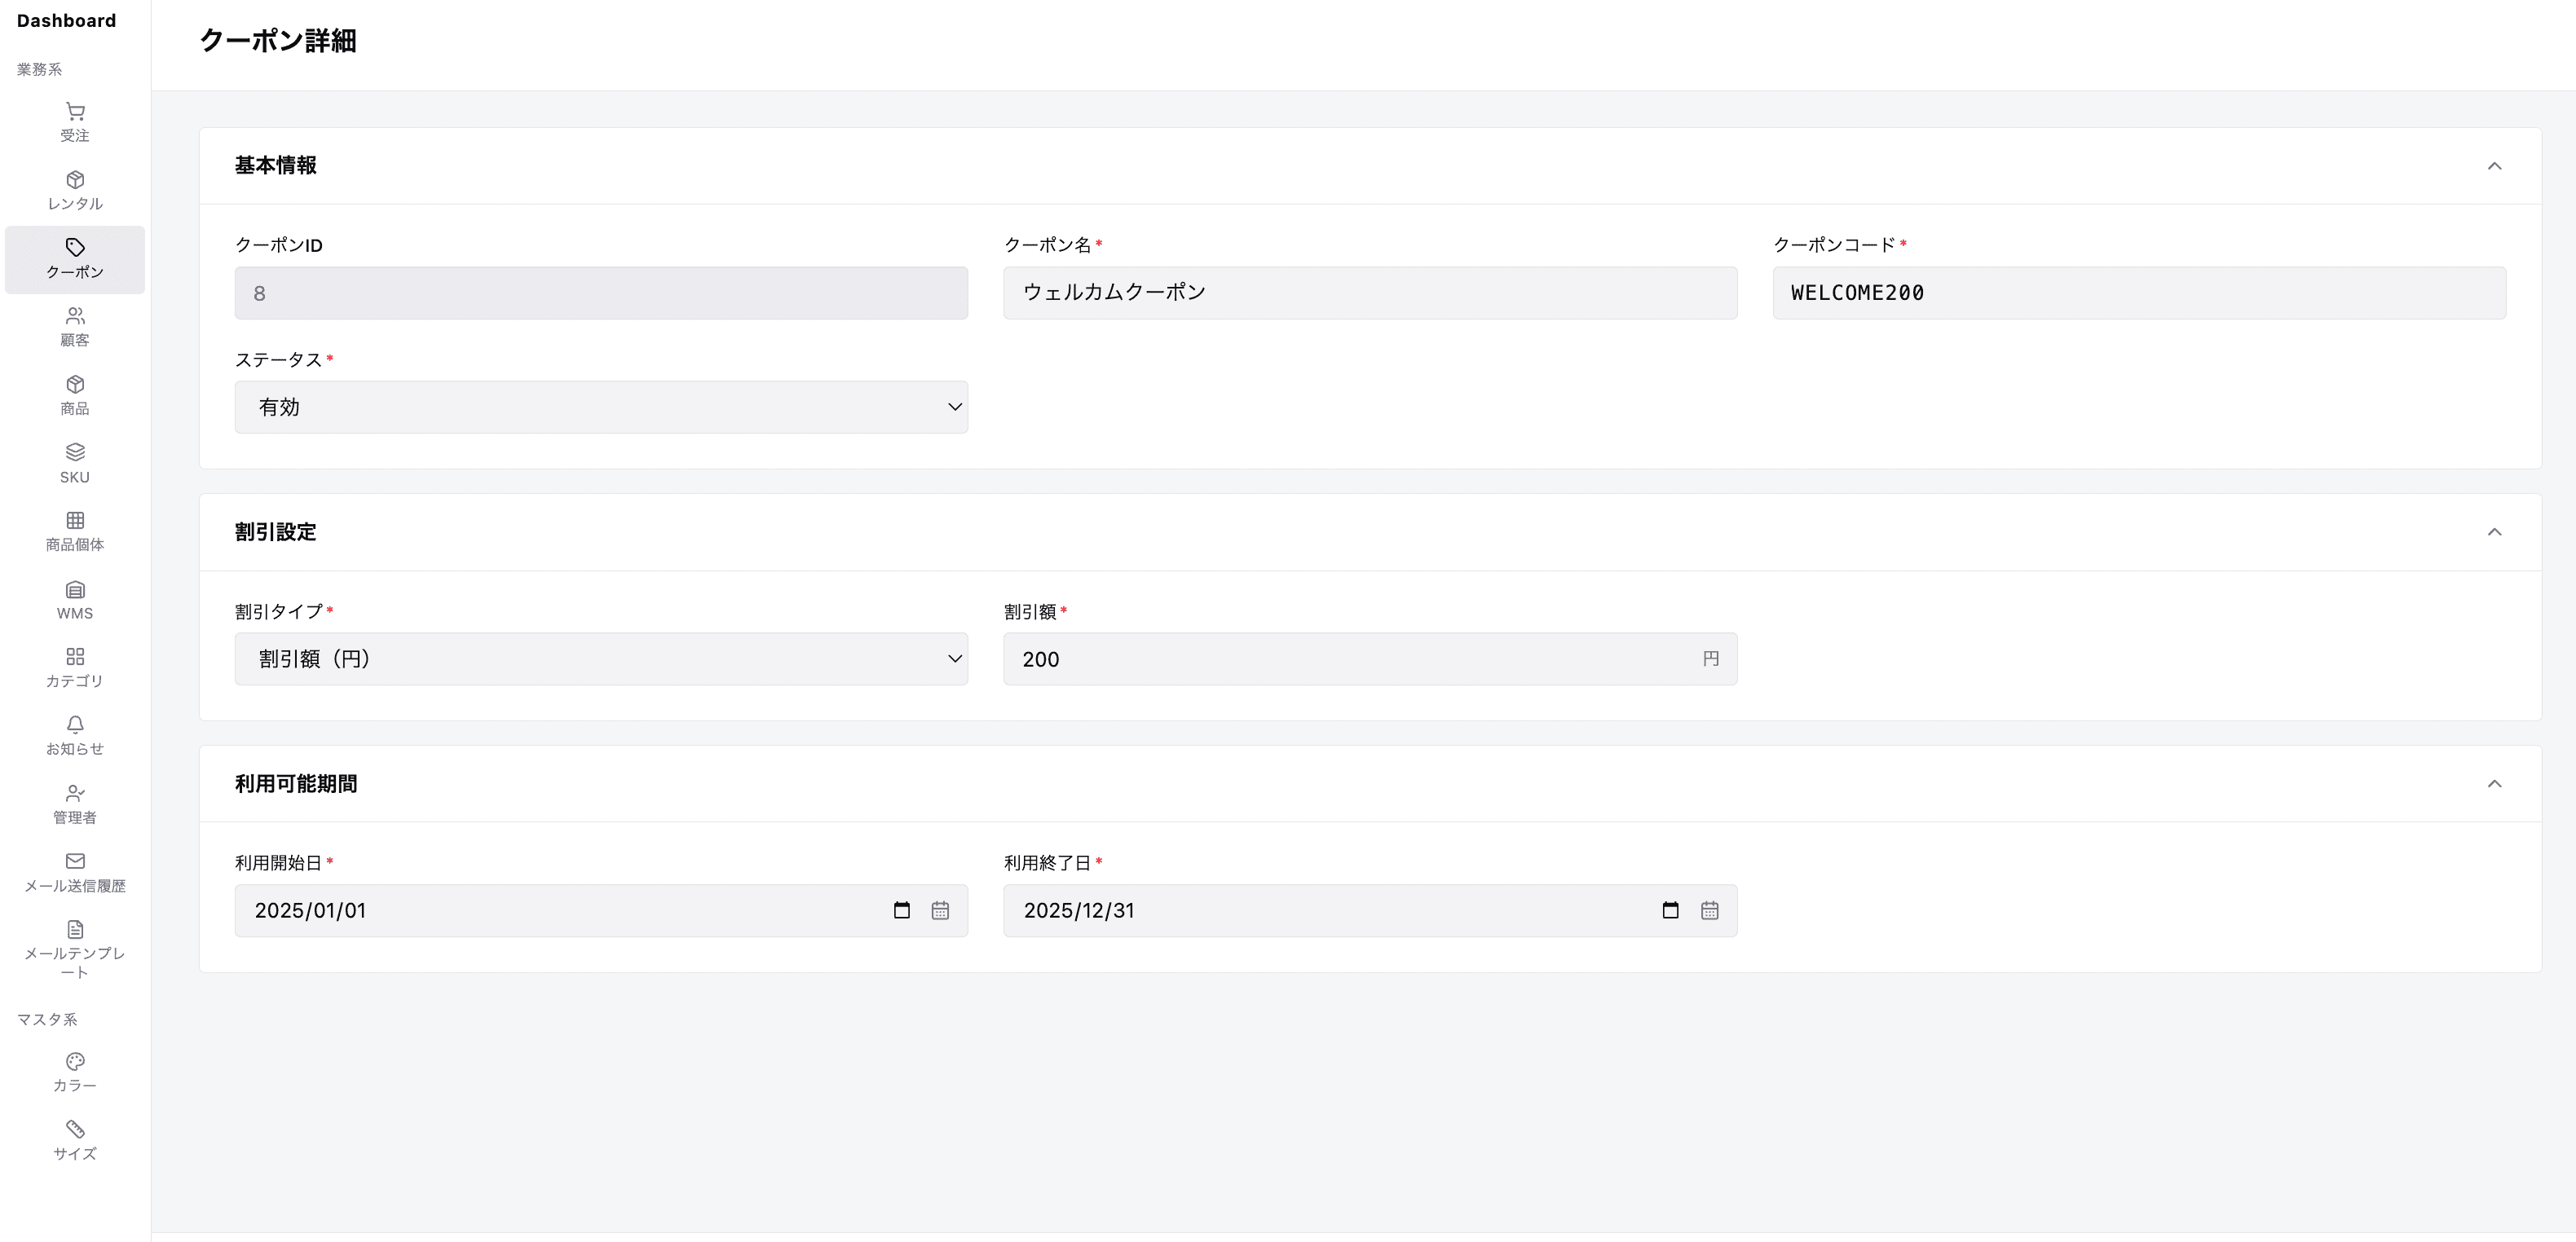This screenshot has height=1242, width=2576.
Task: Collapse the 利用可能期間 section
Action: (2494, 784)
